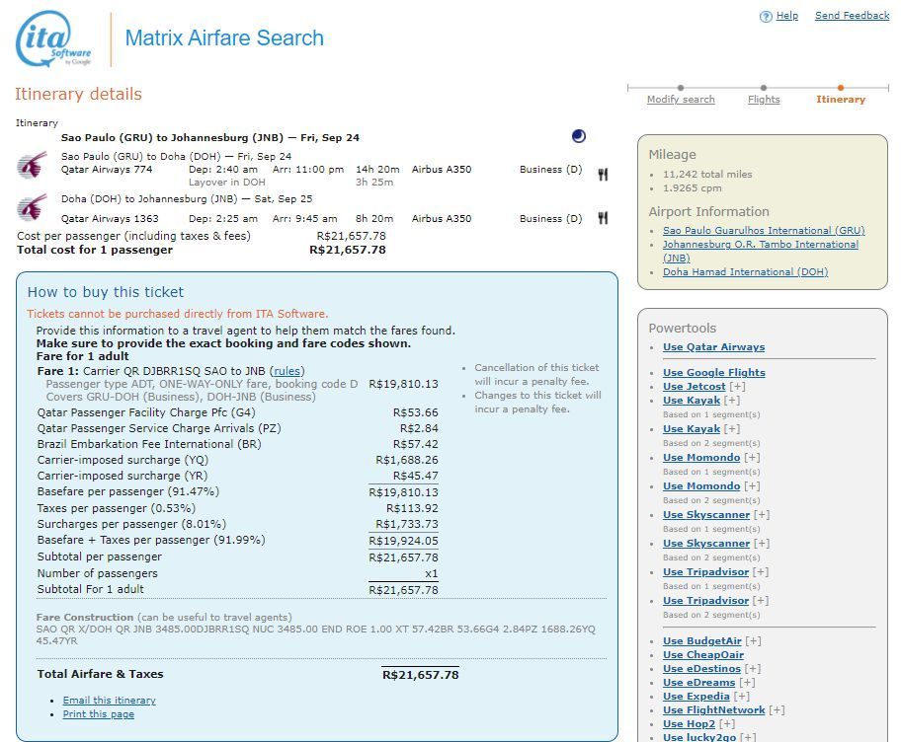Expand the [+] next to Use eDestinos
This screenshot has width=901, height=742.
coord(753,669)
